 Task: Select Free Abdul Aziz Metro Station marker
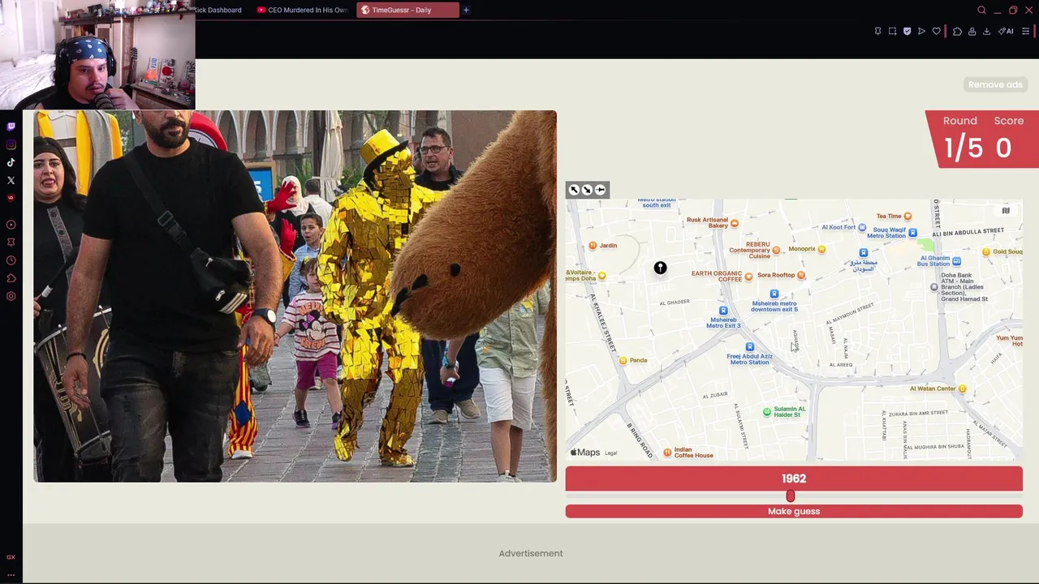[749, 347]
